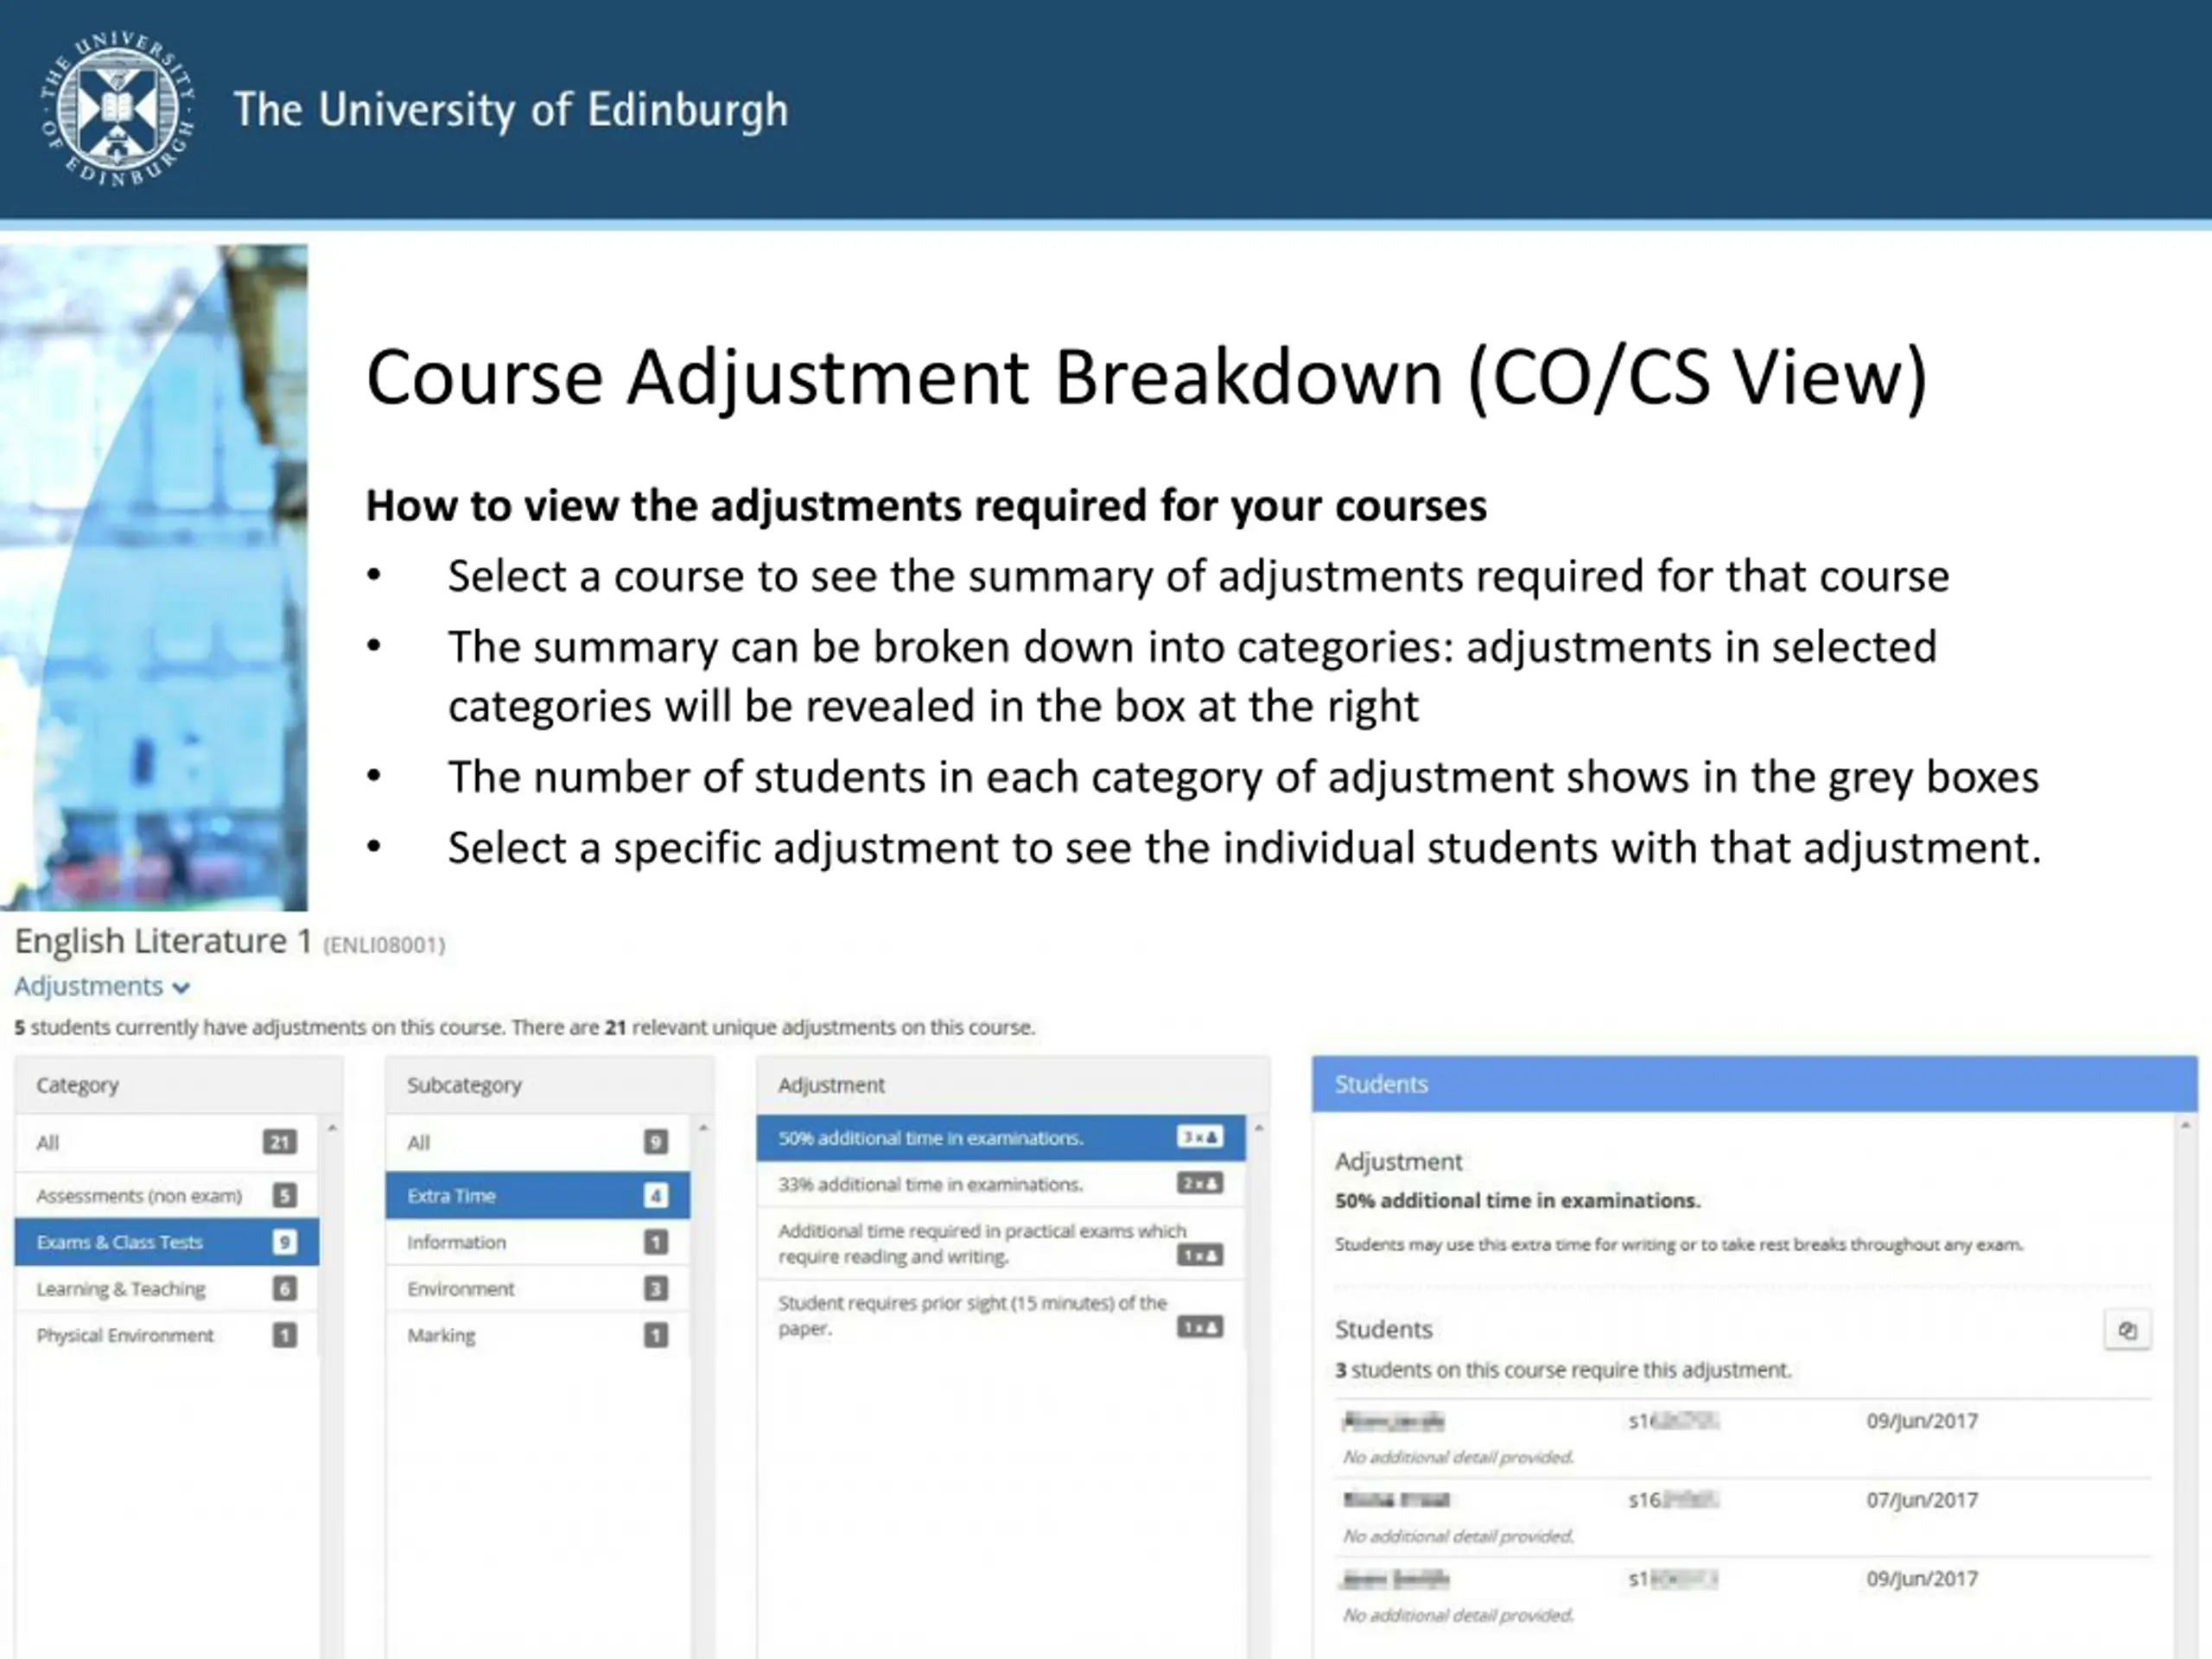Select Exams & Class Tests category

tap(166, 1242)
